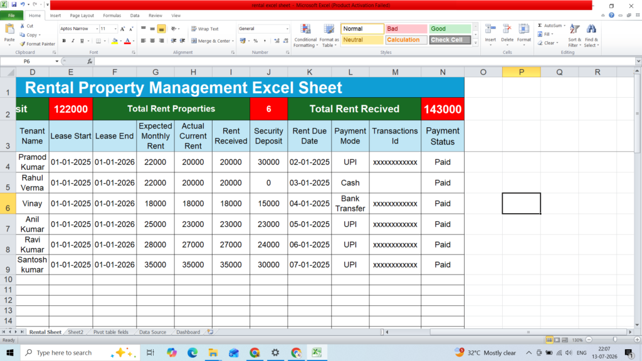Click the Decrease Font Size icon
The width and height of the screenshot is (642, 361).
(x=131, y=29)
